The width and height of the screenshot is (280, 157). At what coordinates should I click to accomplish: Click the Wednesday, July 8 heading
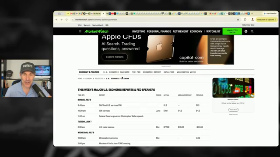tap(86, 133)
